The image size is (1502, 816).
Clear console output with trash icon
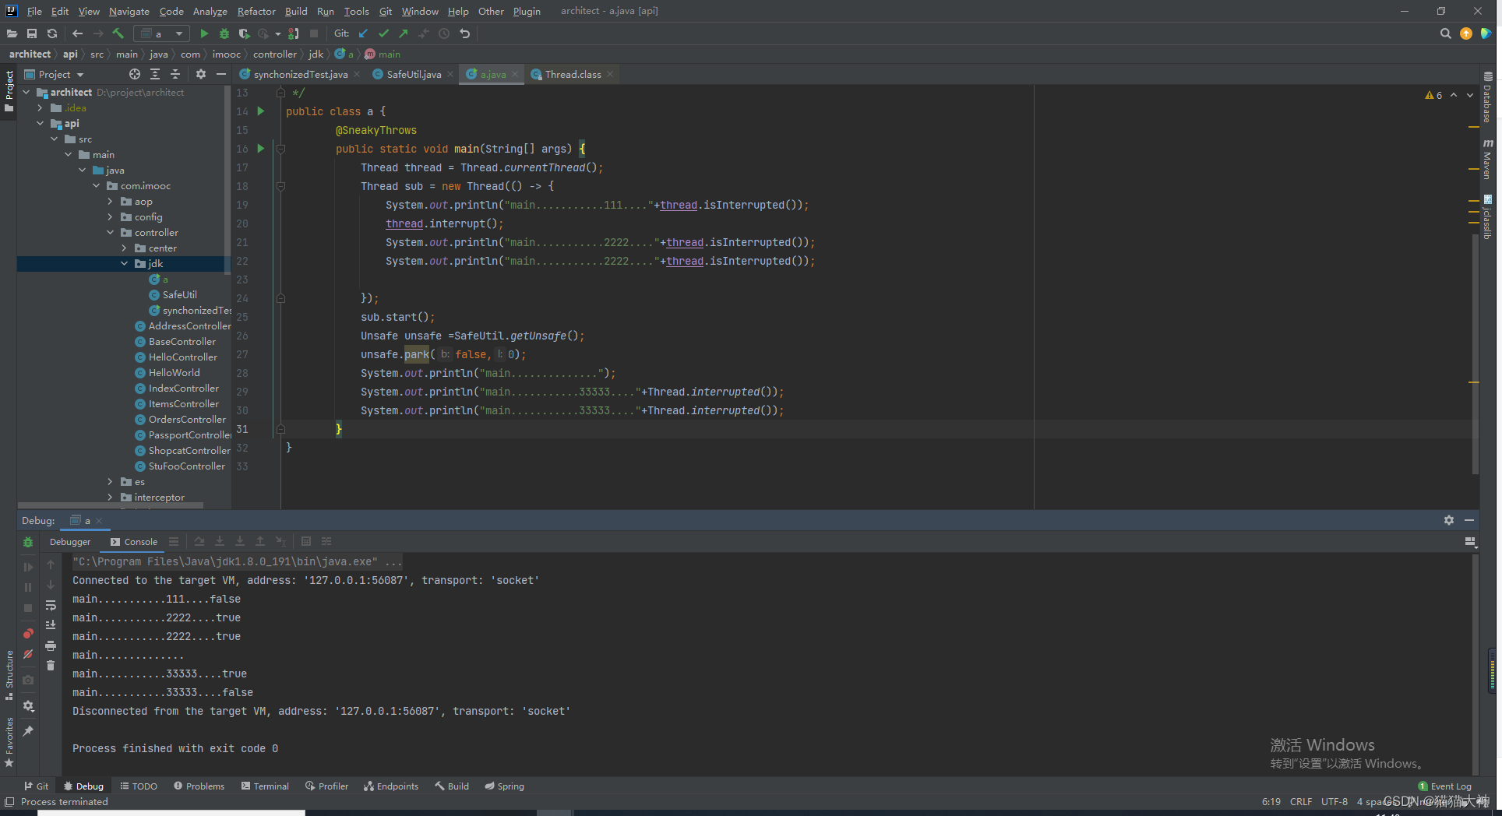point(51,665)
